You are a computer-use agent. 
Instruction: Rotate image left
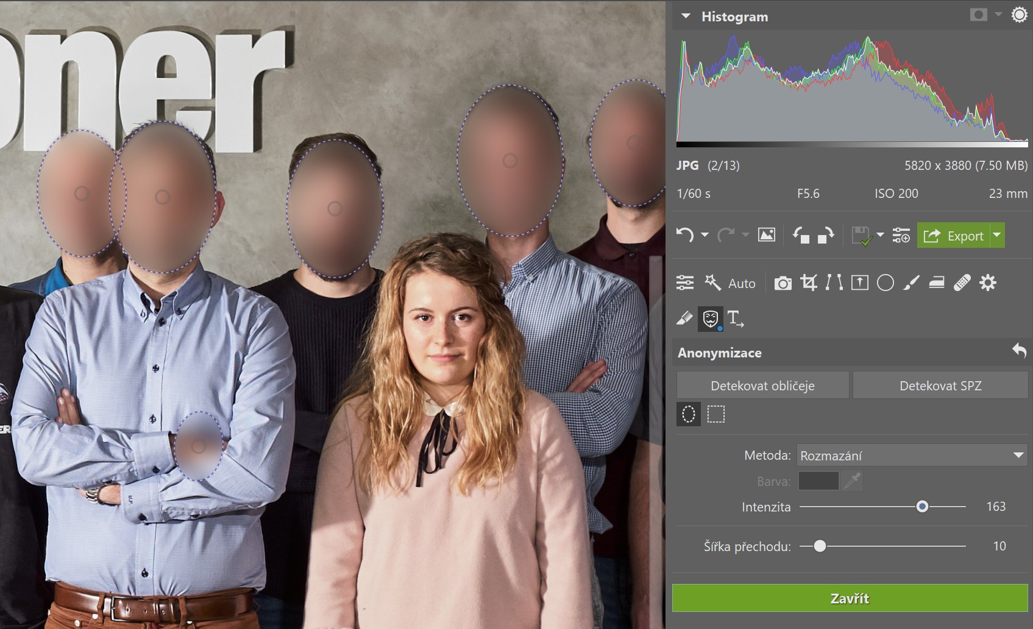tap(801, 235)
